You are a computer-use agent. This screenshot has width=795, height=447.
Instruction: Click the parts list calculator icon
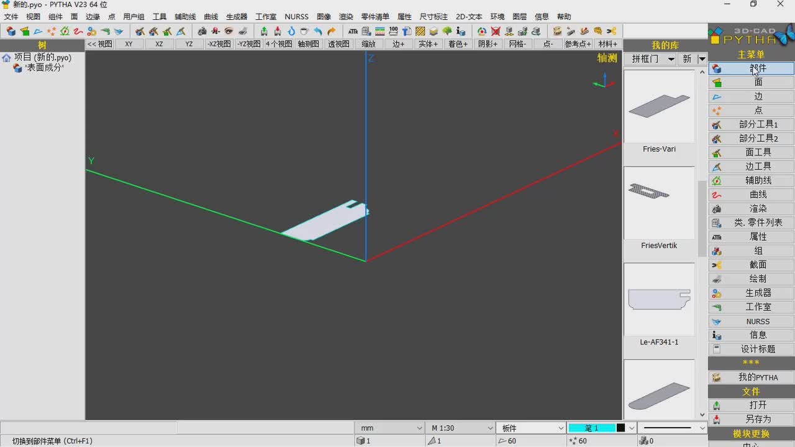pos(366,31)
